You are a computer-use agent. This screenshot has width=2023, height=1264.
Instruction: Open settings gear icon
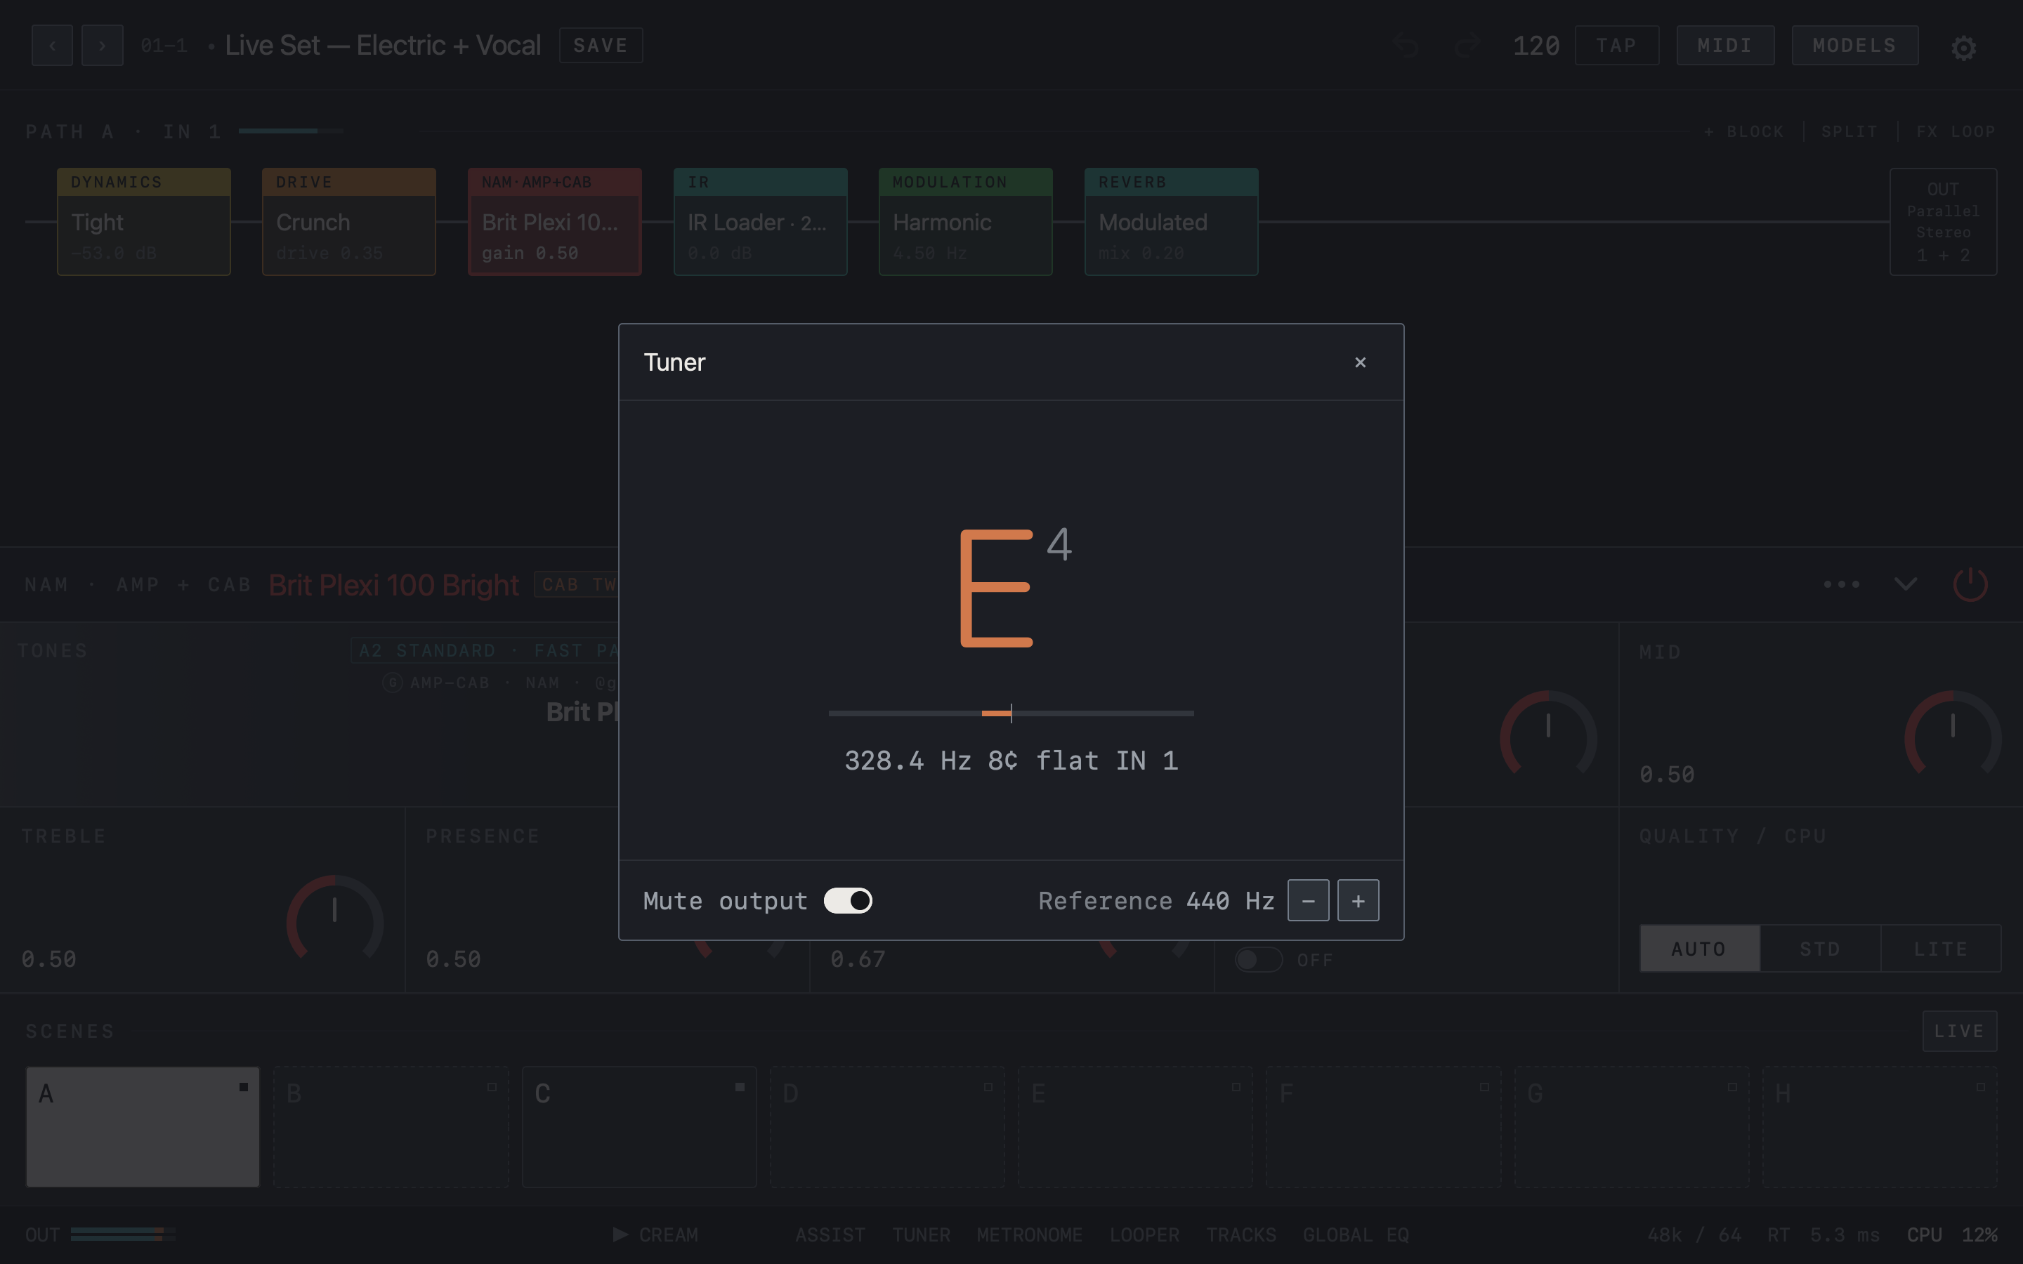[x=1964, y=48]
